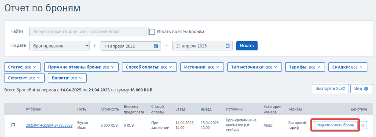376x137 pixels.
Task: Expand the Тарифы filter dropdown
Action: [305, 67]
